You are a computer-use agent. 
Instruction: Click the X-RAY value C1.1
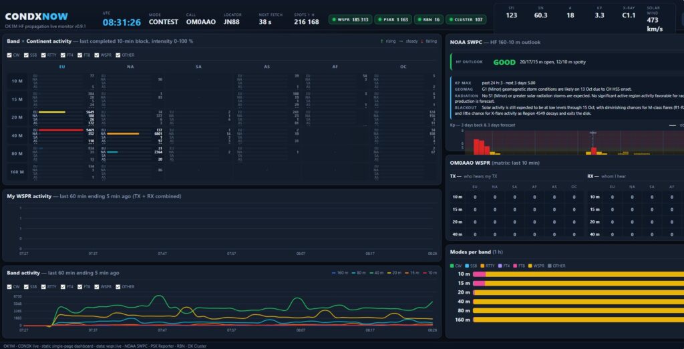pos(629,15)
